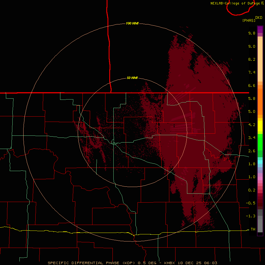
Task: Click the 0.2 value on the color scale
Action: click(x=252, y=190)
